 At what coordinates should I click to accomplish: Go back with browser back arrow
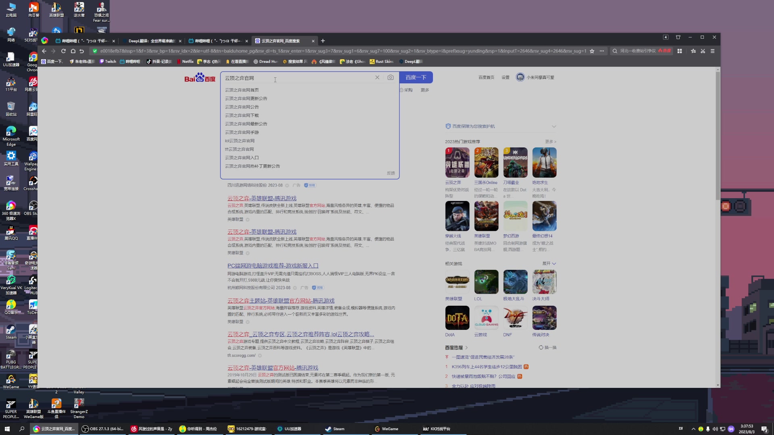pos(44,51)
